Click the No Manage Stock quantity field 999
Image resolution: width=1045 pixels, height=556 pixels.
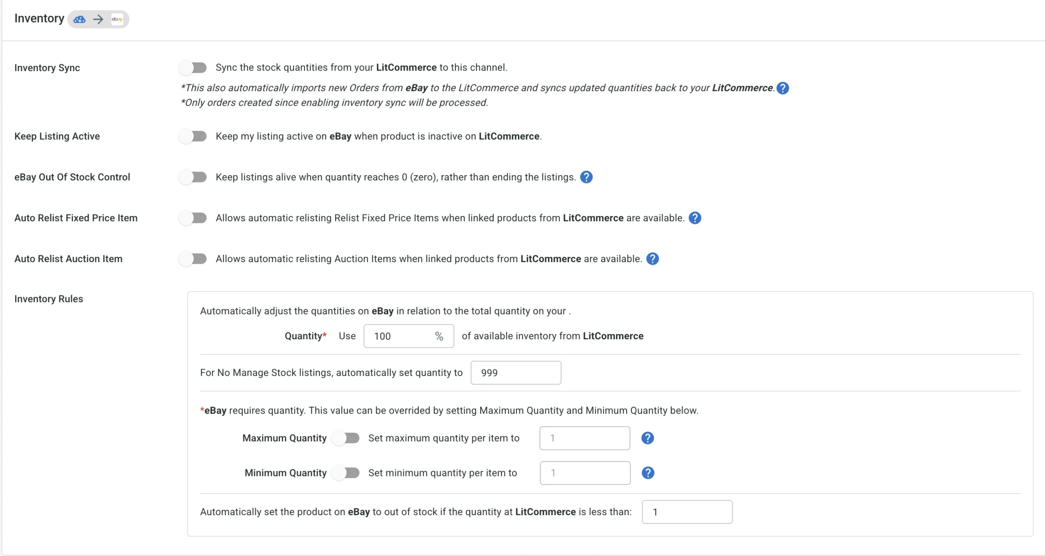(516, 373)
